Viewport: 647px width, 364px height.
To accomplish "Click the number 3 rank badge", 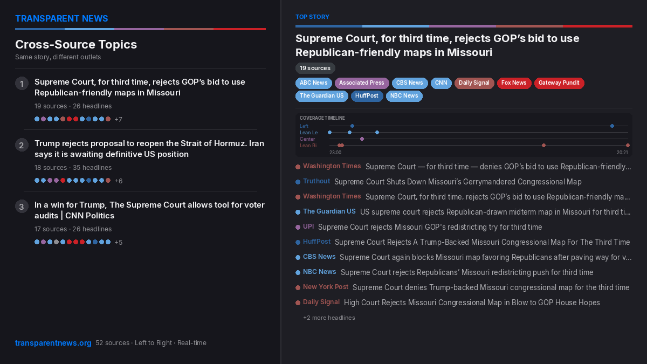I will point(22,207).
